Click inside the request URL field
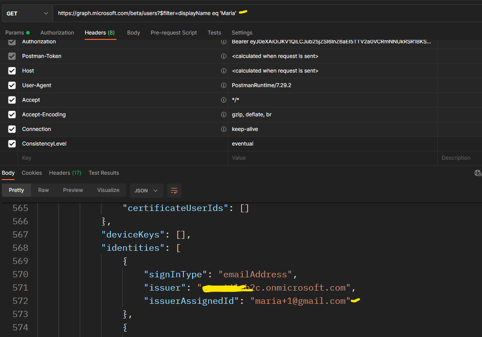This screenshot has height=337, width=482. 177,13
